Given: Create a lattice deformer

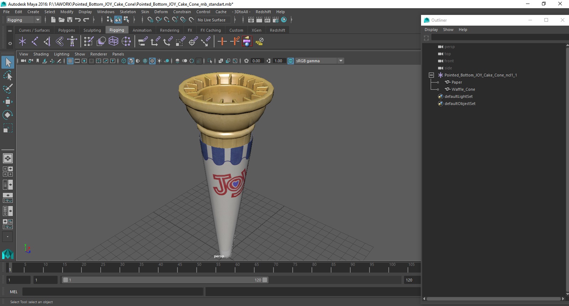Looking at the screenshot, I should tap(113, 42).
